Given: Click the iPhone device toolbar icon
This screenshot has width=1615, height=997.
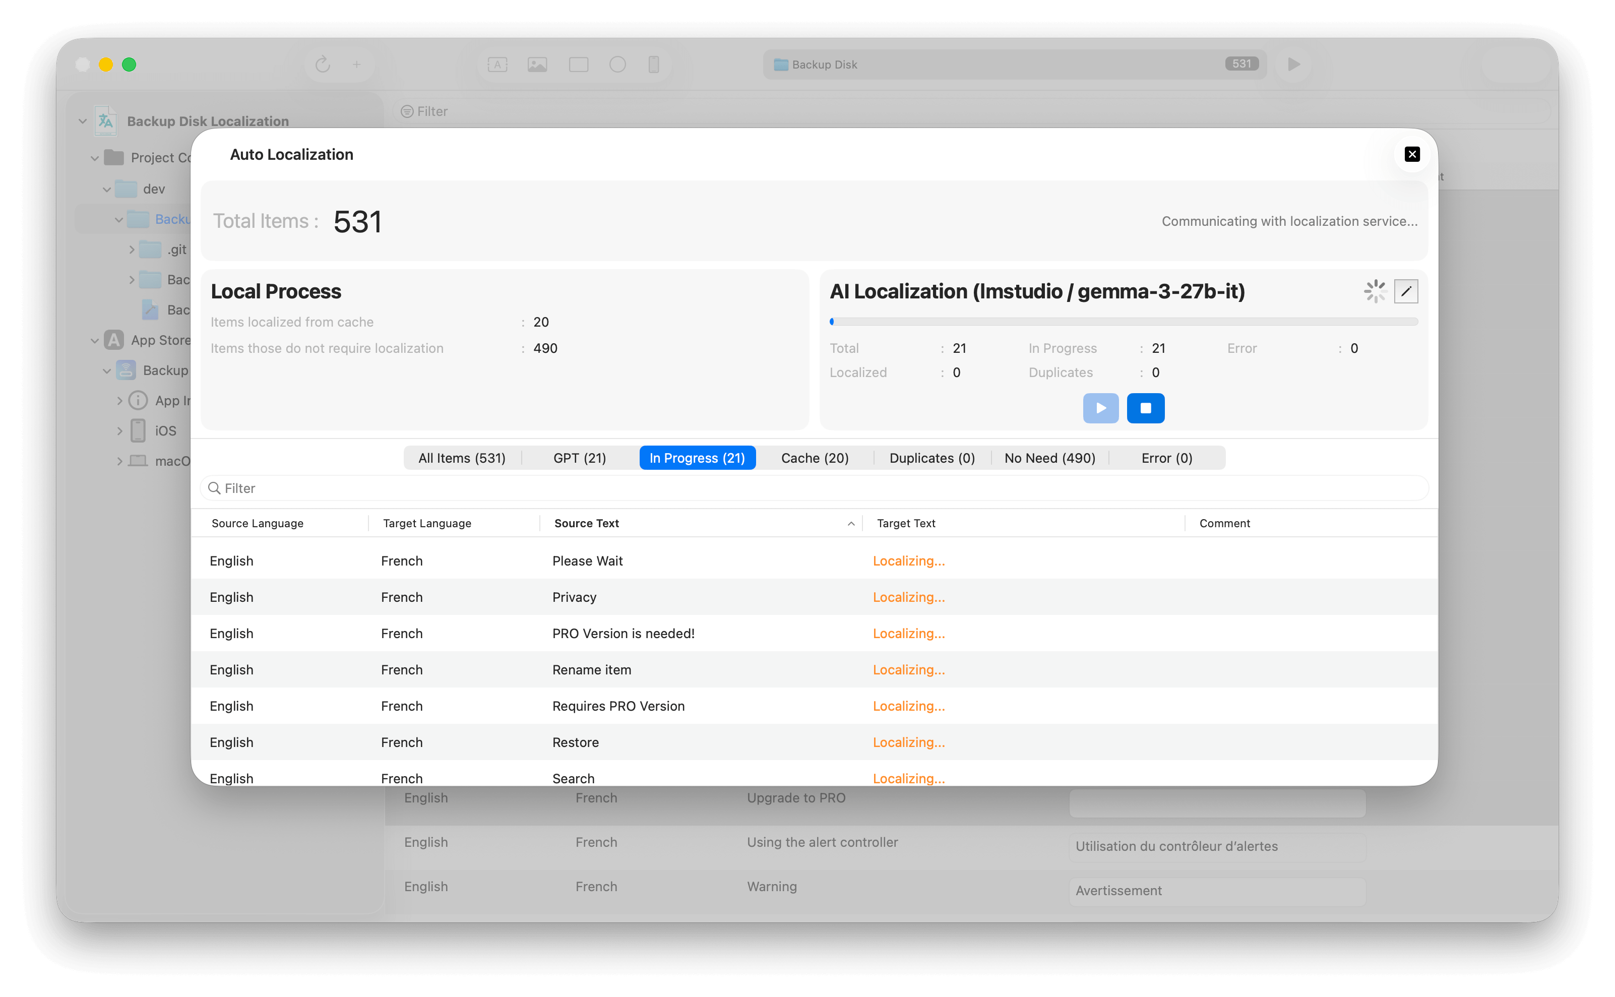Looking at the screenshot, I should point(654,65).
